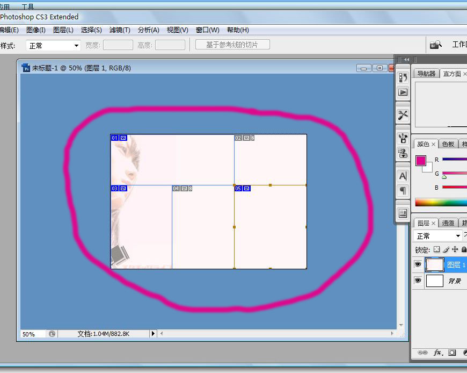This screenshot has width=467, height=373.
Task: Select the 背景 layer thumbnail
Action: (435, 281)
